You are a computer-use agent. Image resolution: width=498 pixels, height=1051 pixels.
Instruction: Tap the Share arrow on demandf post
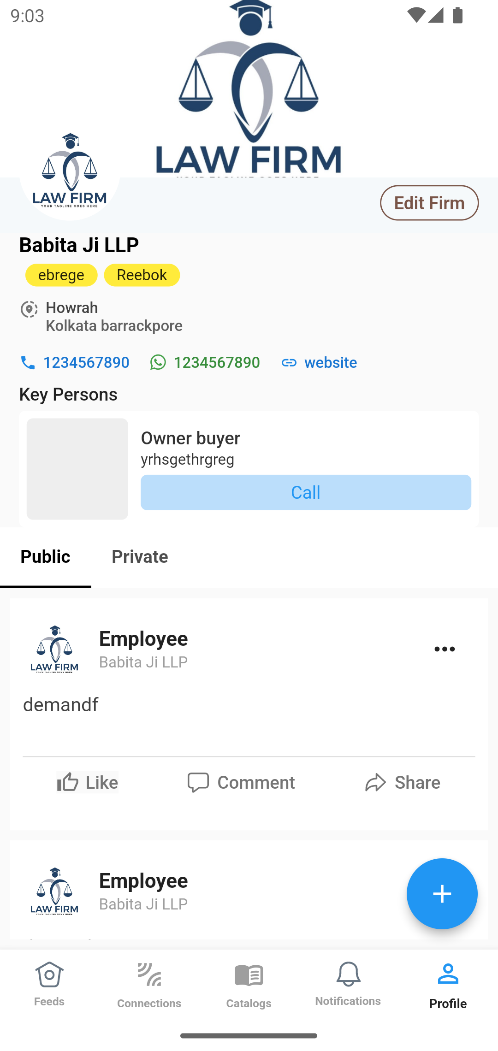point(402,782)
